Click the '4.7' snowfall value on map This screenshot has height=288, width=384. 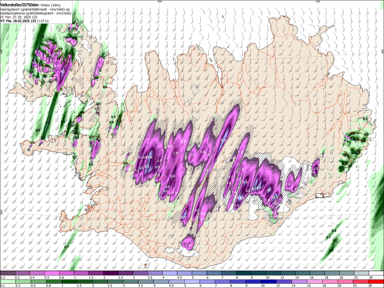(x=269, y=190)
